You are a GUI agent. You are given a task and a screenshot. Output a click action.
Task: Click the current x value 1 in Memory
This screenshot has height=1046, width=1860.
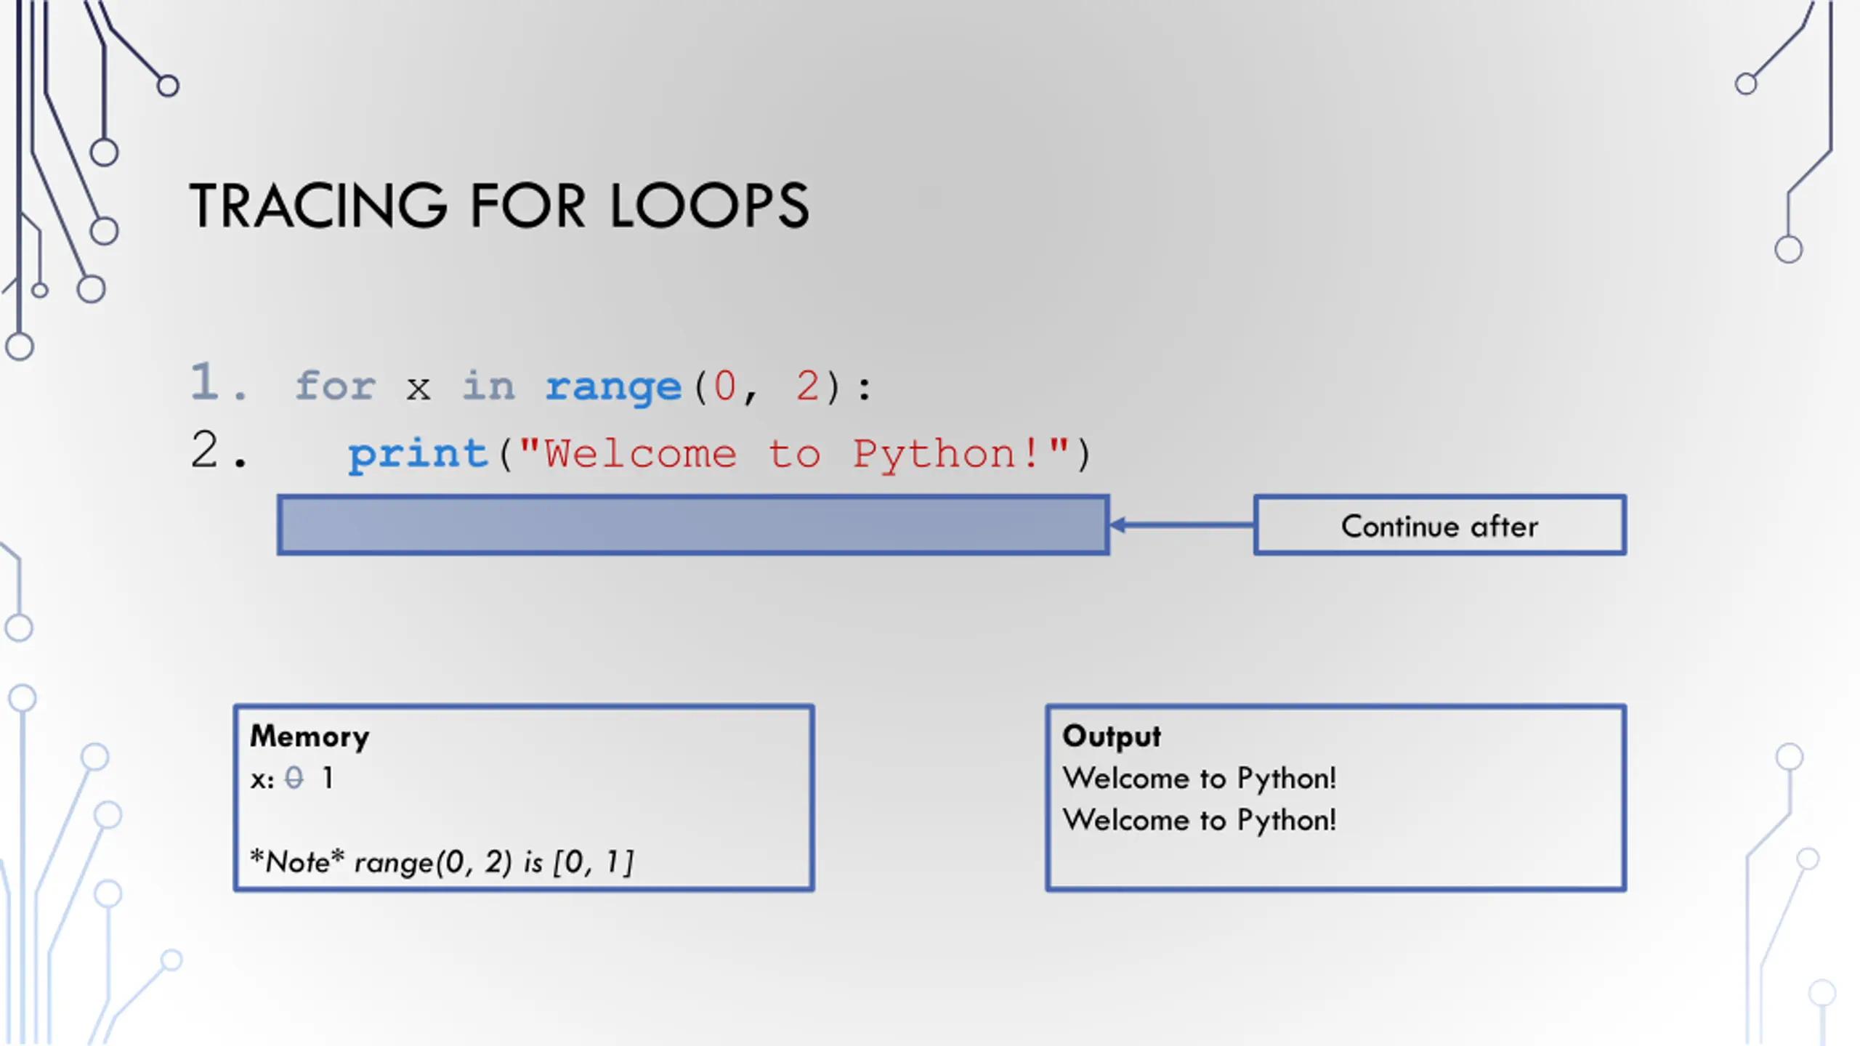click(328, 778)
